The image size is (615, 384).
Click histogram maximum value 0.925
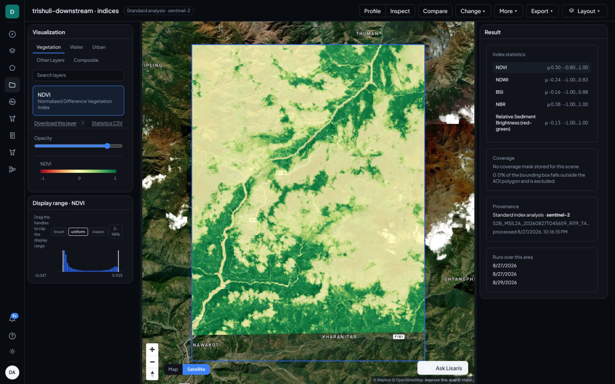[x=117, y=276]
